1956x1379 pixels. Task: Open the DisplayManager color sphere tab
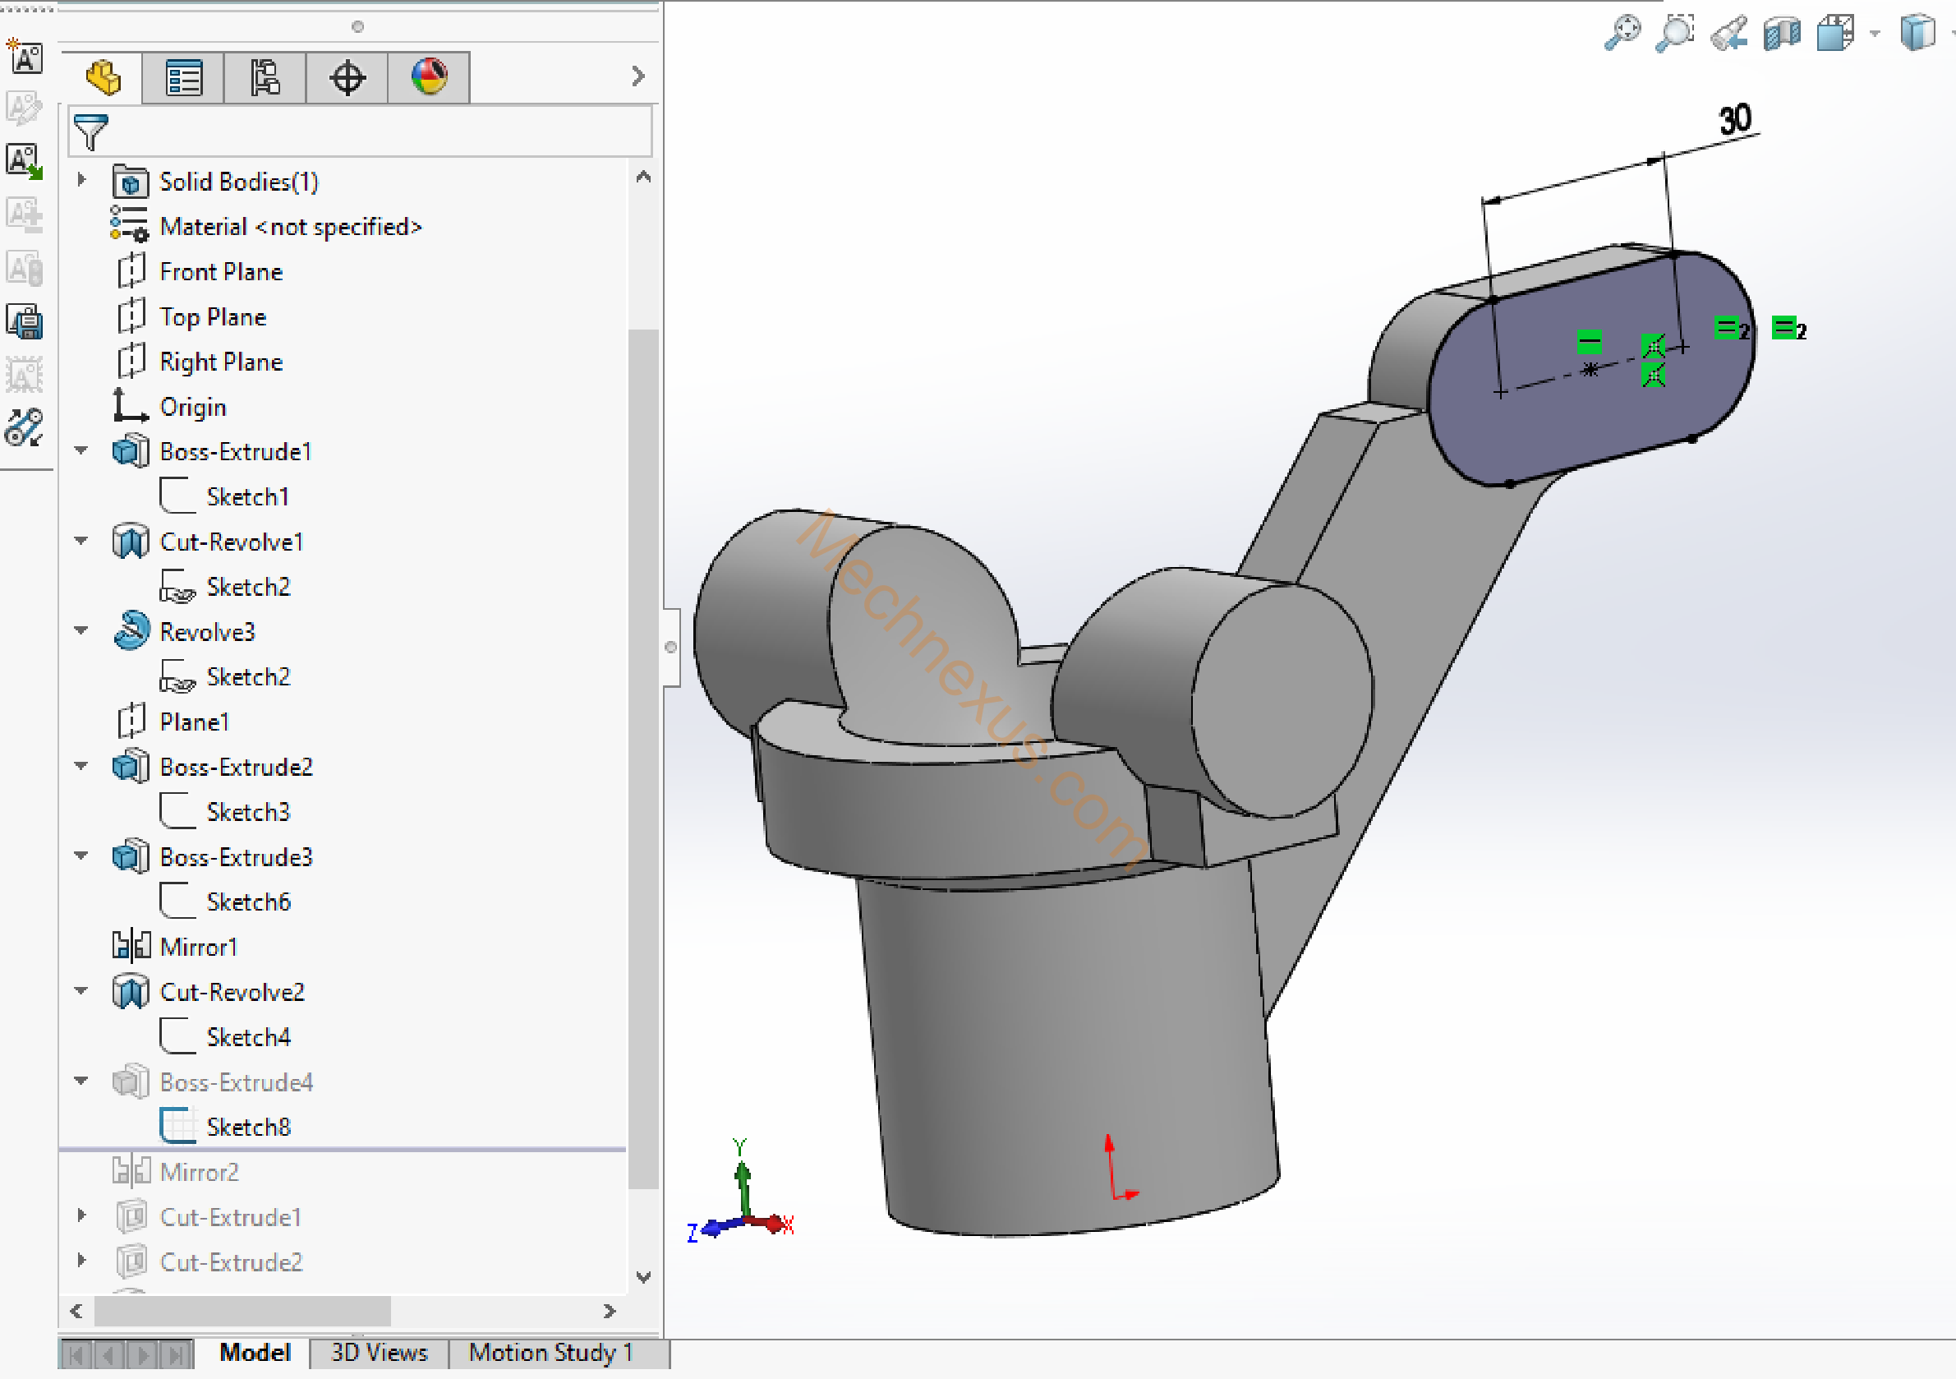click(x=429, y=77)
